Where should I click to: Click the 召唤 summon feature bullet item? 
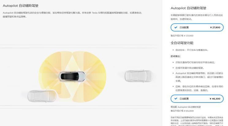pyautogui.click(x=199, y=88)
